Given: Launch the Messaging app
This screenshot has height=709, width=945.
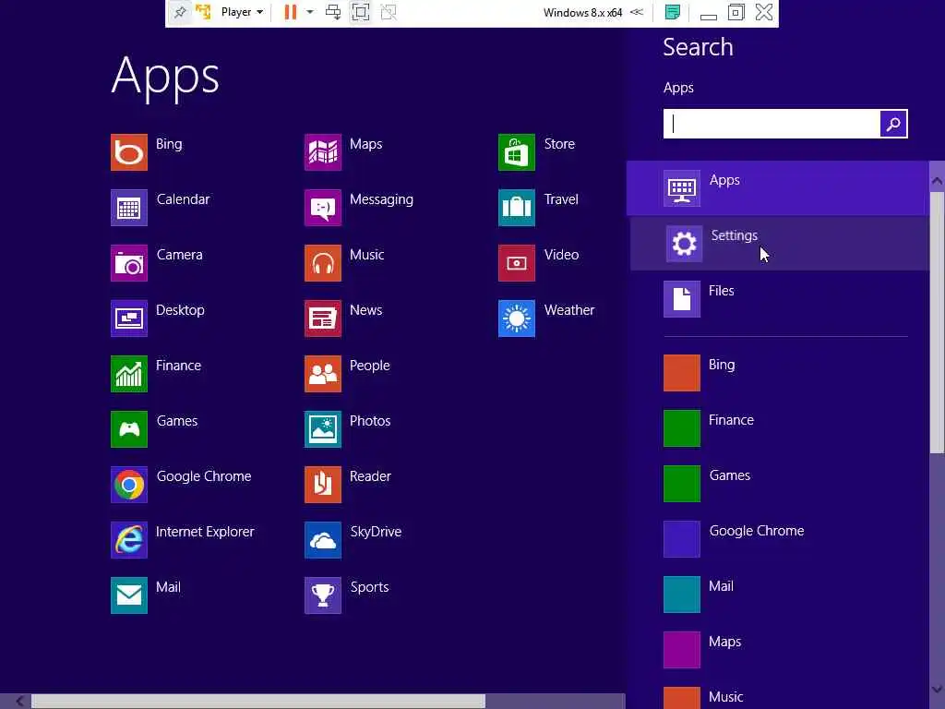Looking at the screenshot, I should coord(359,208).
